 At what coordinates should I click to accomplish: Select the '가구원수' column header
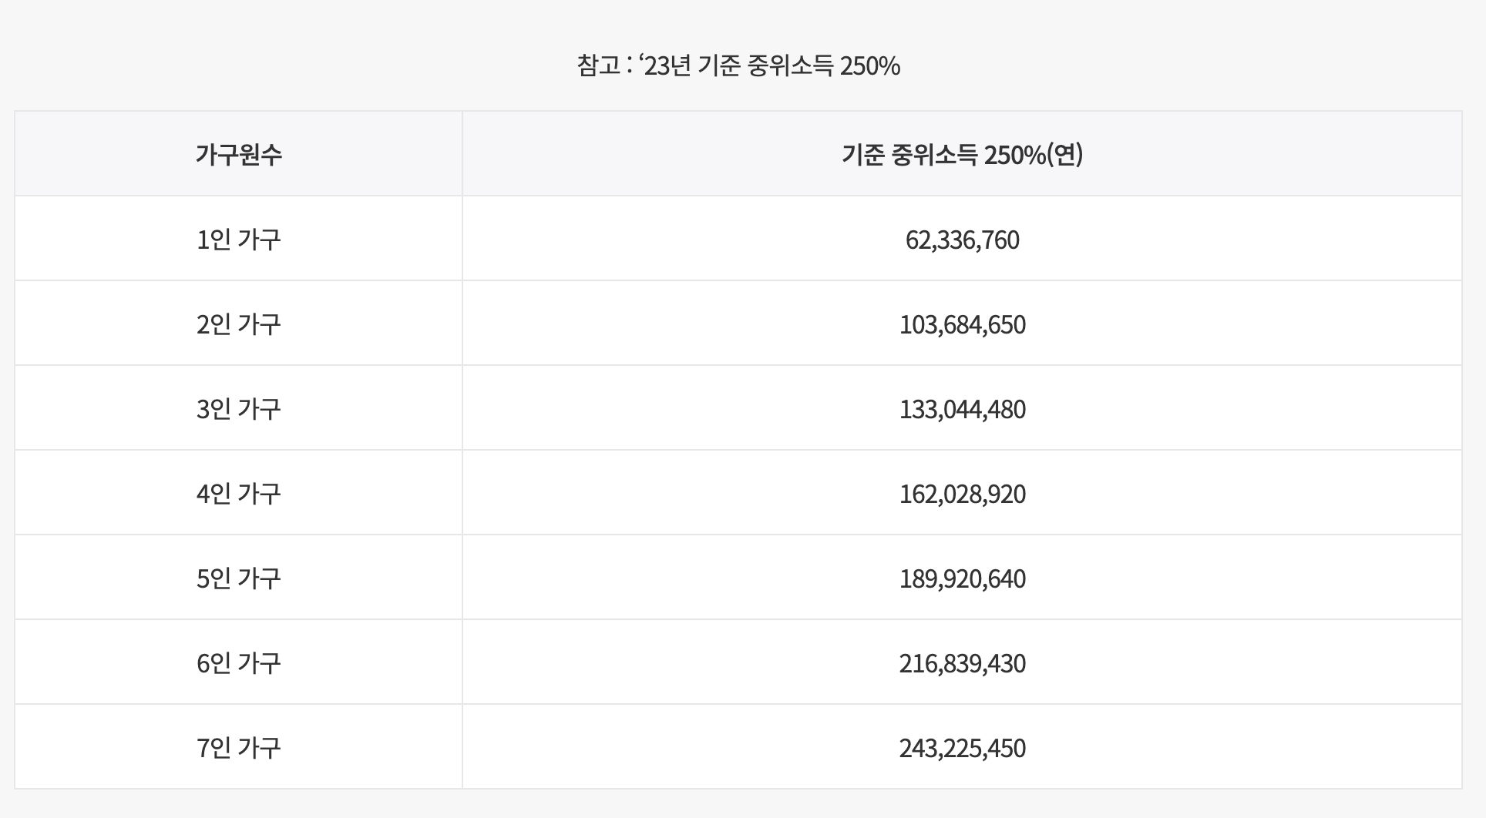tap(238, 155)
